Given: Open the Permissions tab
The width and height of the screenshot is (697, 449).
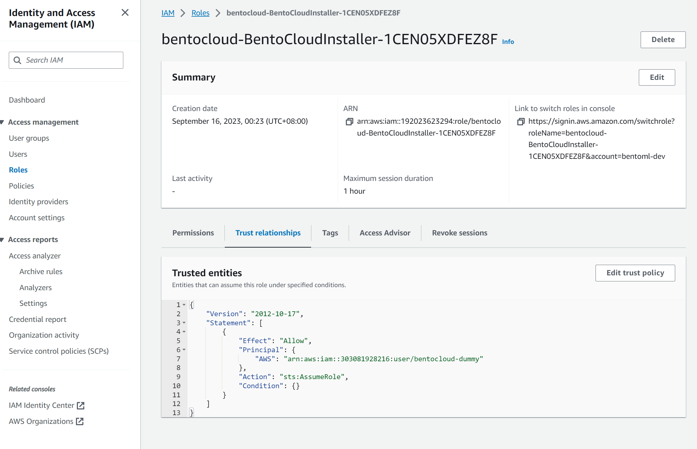Looking at the screenshot, I should coord(193,233).
